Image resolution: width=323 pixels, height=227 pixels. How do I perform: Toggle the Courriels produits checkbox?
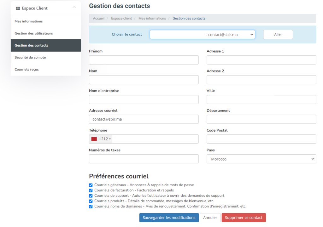tap(91, 201)
